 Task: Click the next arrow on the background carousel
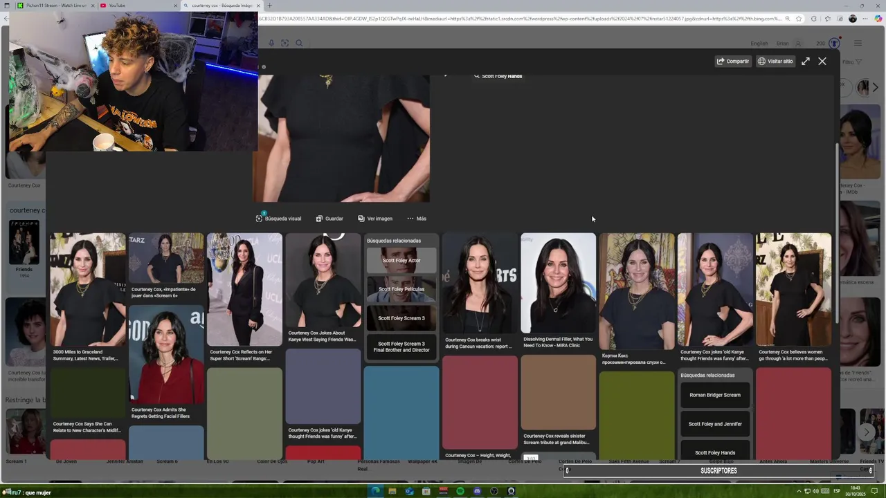pos(867,432)
